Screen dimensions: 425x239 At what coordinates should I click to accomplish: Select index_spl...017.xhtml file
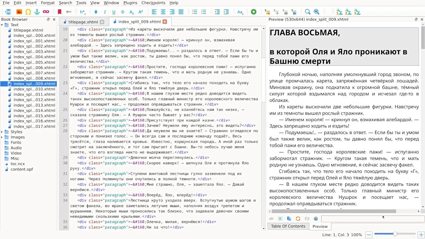pyautogui.click(x=34, y=126)
